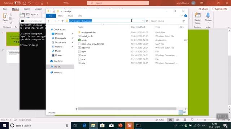Select node_etw_provider.man file
The height and width of the screenshot is (129, 231).
[x=93, y=44]
